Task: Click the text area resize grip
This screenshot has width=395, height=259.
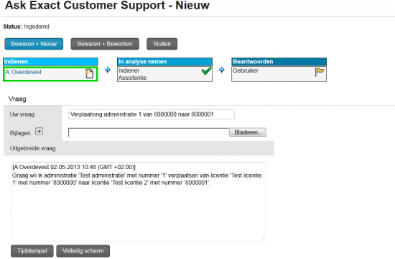Action: (x=264, y=239)
